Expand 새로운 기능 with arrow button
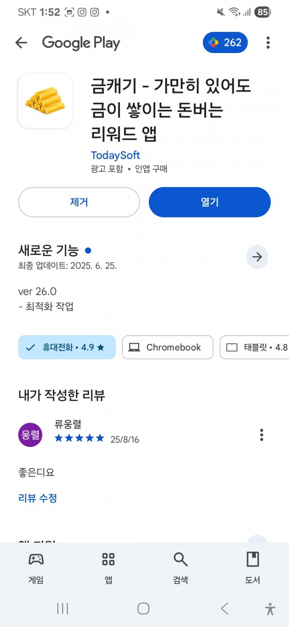This screenshot has height=627, width=289. click(257, 257)
